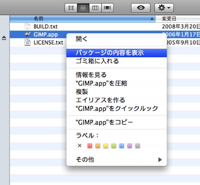Viewport: 200px width, 185px height.
Task: Click the BUILD.txt file icon
Action: click(27, 27)
